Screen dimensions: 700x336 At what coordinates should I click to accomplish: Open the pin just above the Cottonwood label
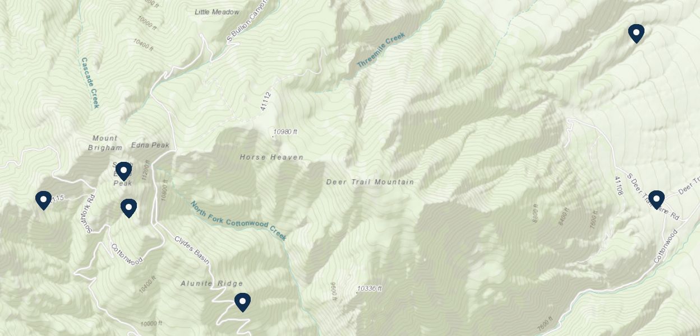[x=129, y=208]
